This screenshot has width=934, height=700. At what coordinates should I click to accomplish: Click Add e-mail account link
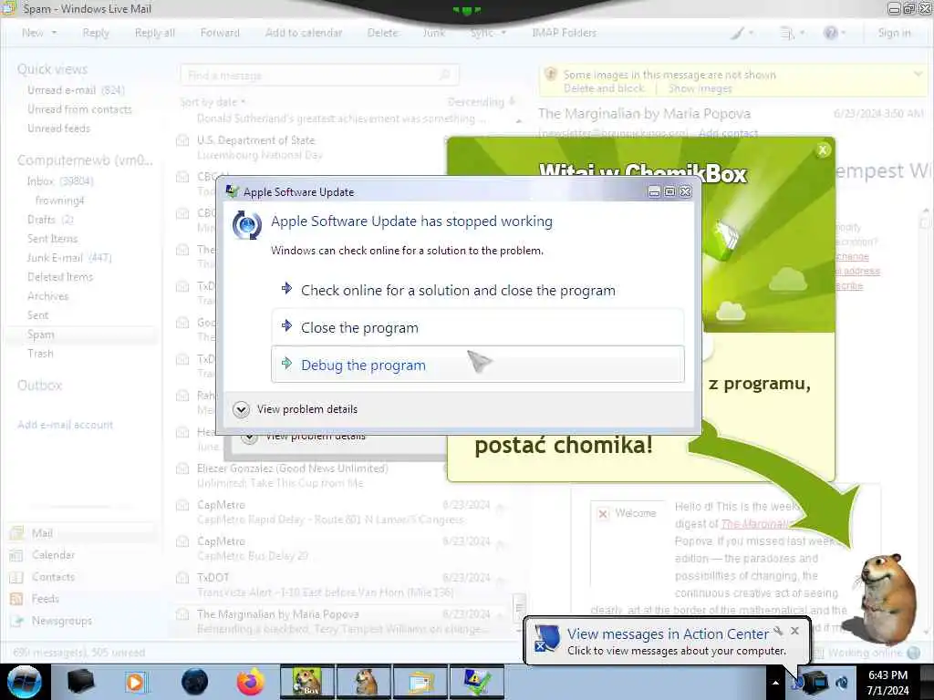(65, 425)
